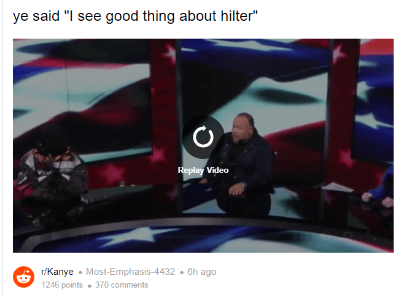Click the circular Replay arrow icon

click(203, 137)
